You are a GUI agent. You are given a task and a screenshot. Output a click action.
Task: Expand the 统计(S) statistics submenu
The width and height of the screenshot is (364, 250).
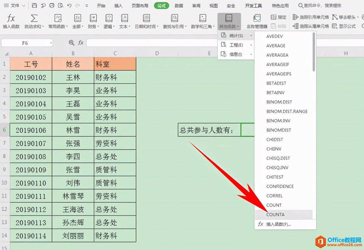236,36
